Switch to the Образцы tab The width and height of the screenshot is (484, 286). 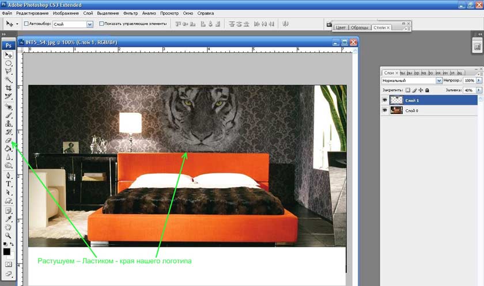point(360,28)
